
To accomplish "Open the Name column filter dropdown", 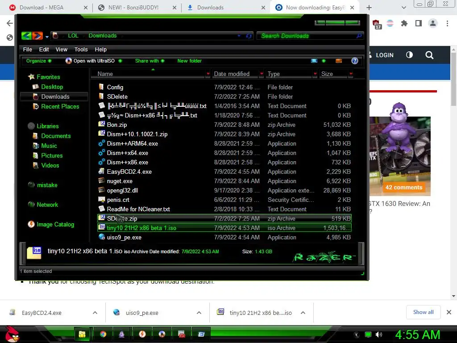I will point(208,74).
